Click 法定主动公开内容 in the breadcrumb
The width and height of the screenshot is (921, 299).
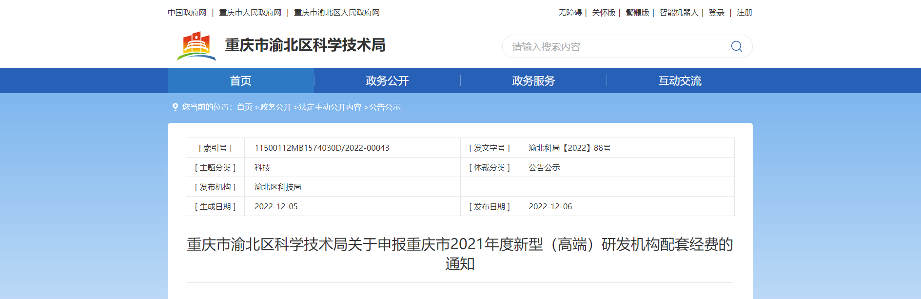[x=330, y=107]
